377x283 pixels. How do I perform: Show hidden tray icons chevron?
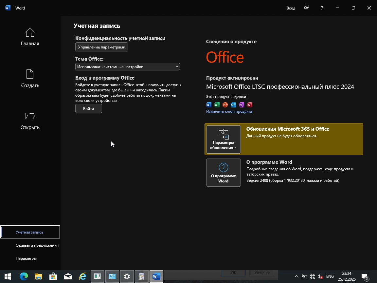[296, 276]
